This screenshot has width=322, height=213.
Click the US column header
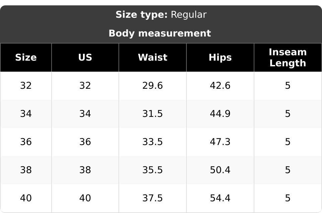point(85,58)
